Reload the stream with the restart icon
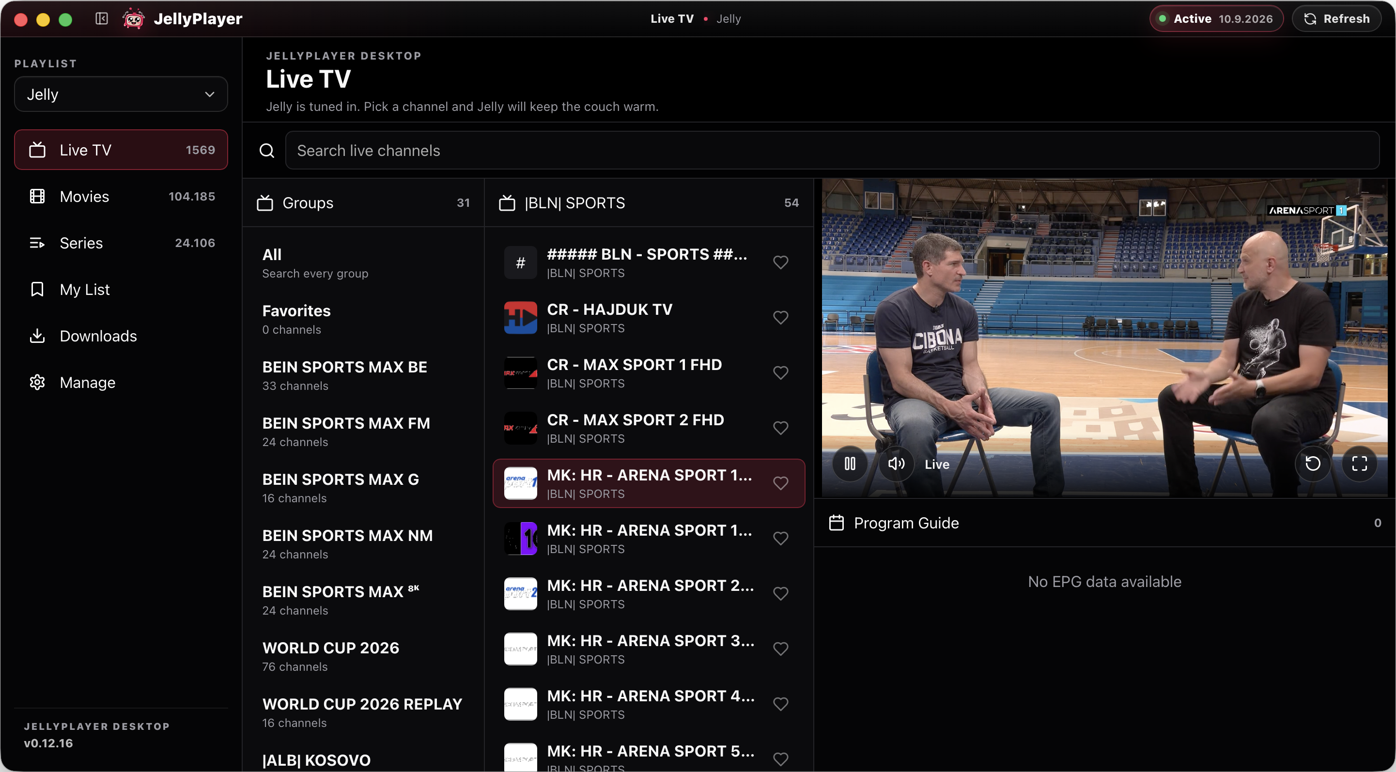Image resolution: width=1396 pixels, height=772 pixels. (1313, 464)
